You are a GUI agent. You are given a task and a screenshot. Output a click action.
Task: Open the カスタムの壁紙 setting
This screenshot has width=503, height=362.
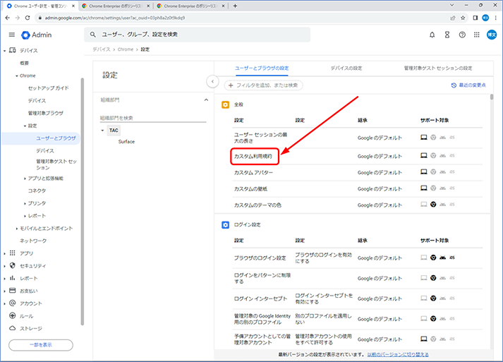click(250, 189)
